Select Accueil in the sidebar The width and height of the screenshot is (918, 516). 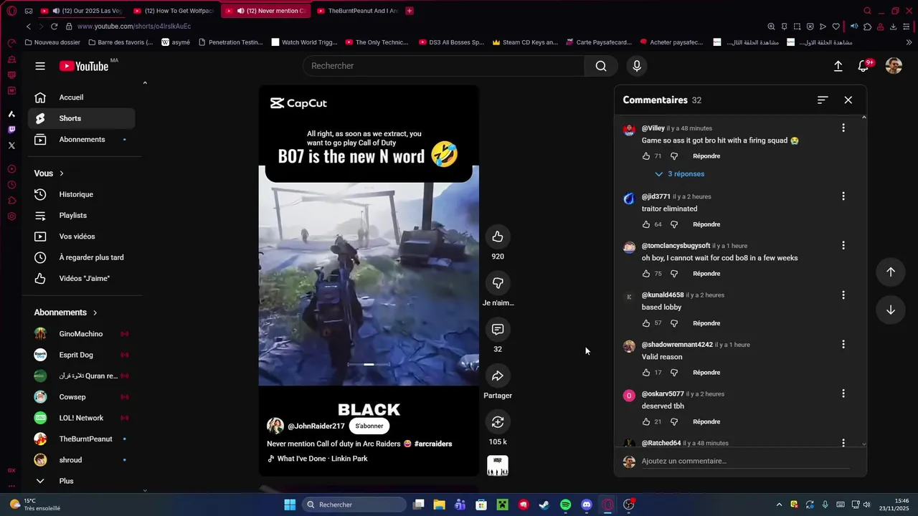(x=82, y=97)
